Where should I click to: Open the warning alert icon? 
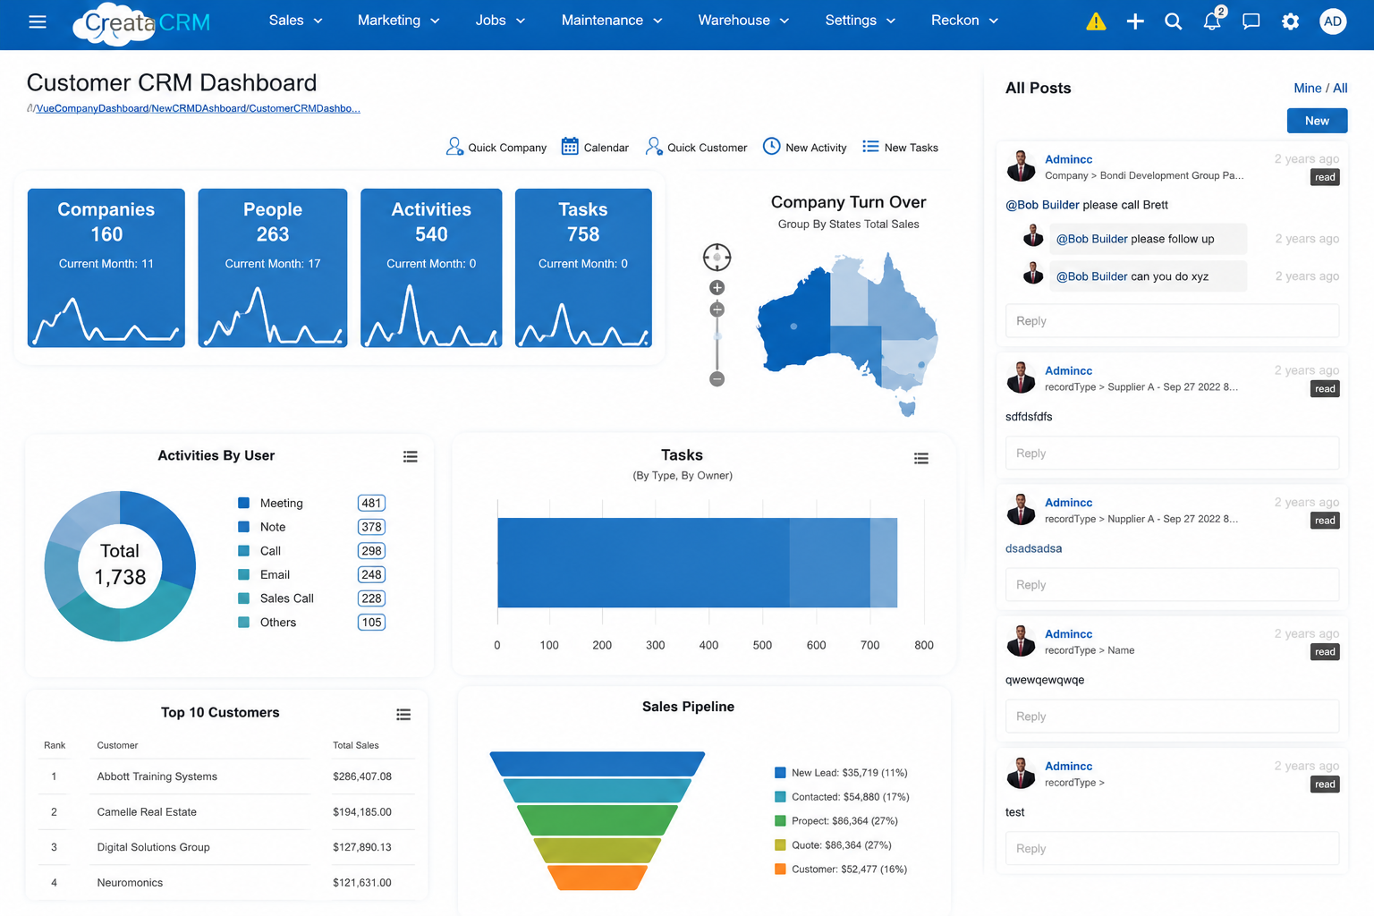pos(1096,21)
